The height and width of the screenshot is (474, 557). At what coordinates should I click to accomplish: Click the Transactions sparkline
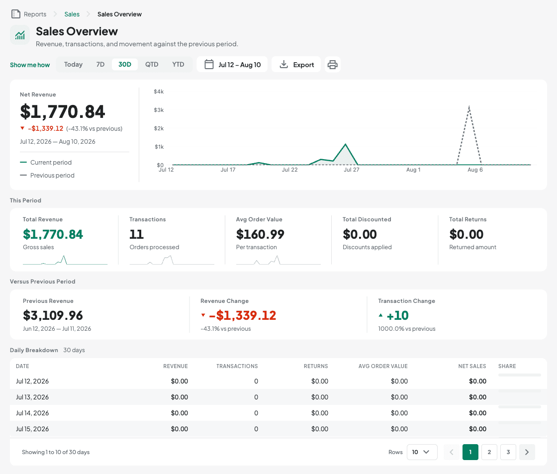click(x=172, y=260)
